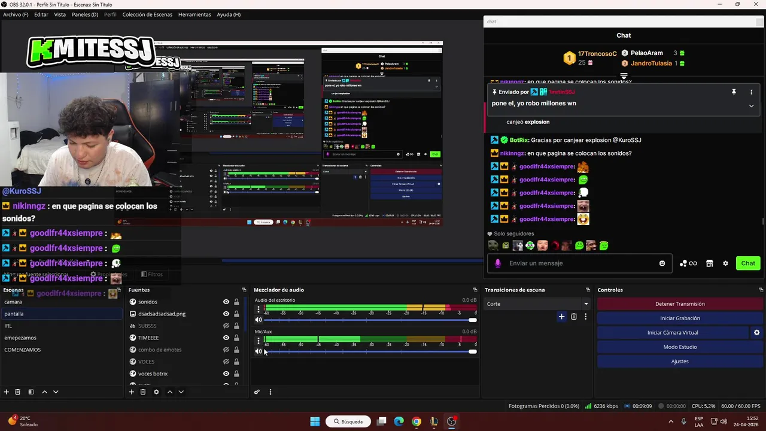
Task: Open transition properties three-dot menu
Action: coord(585,317)
